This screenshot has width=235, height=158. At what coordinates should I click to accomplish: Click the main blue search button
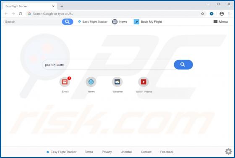[183, 65]
